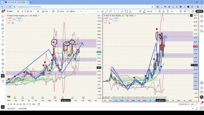Click the quick search magnifier icon

tap(181, 12)
